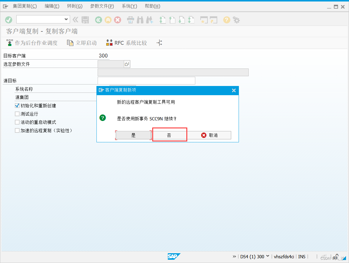The image size is (349, 263).
Task: Close the 客户端复制新项 dialog
Action: click(234, 90)
